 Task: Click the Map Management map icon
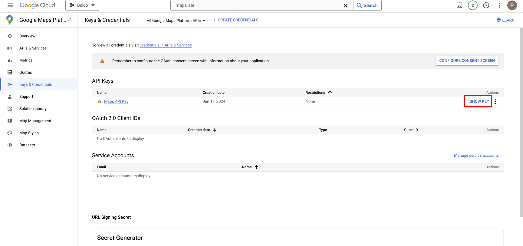[x=10, y=121]
